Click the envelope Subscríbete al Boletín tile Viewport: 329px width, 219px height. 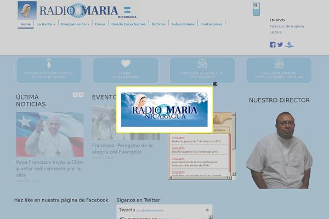pyautogui.click(x=202, y=71)
